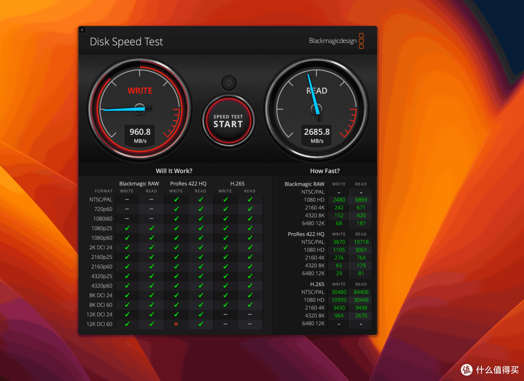524x381 pixels.
Task: Click the 8K DCI 24 format label
Action: [100, 295]
